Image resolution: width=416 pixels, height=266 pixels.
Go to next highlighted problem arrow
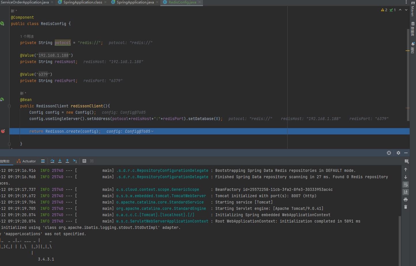click(x=406, y=10)
